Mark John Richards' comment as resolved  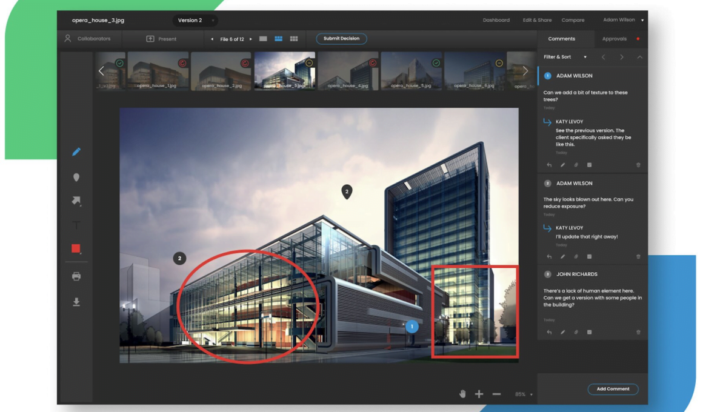(x=589, y=332)
